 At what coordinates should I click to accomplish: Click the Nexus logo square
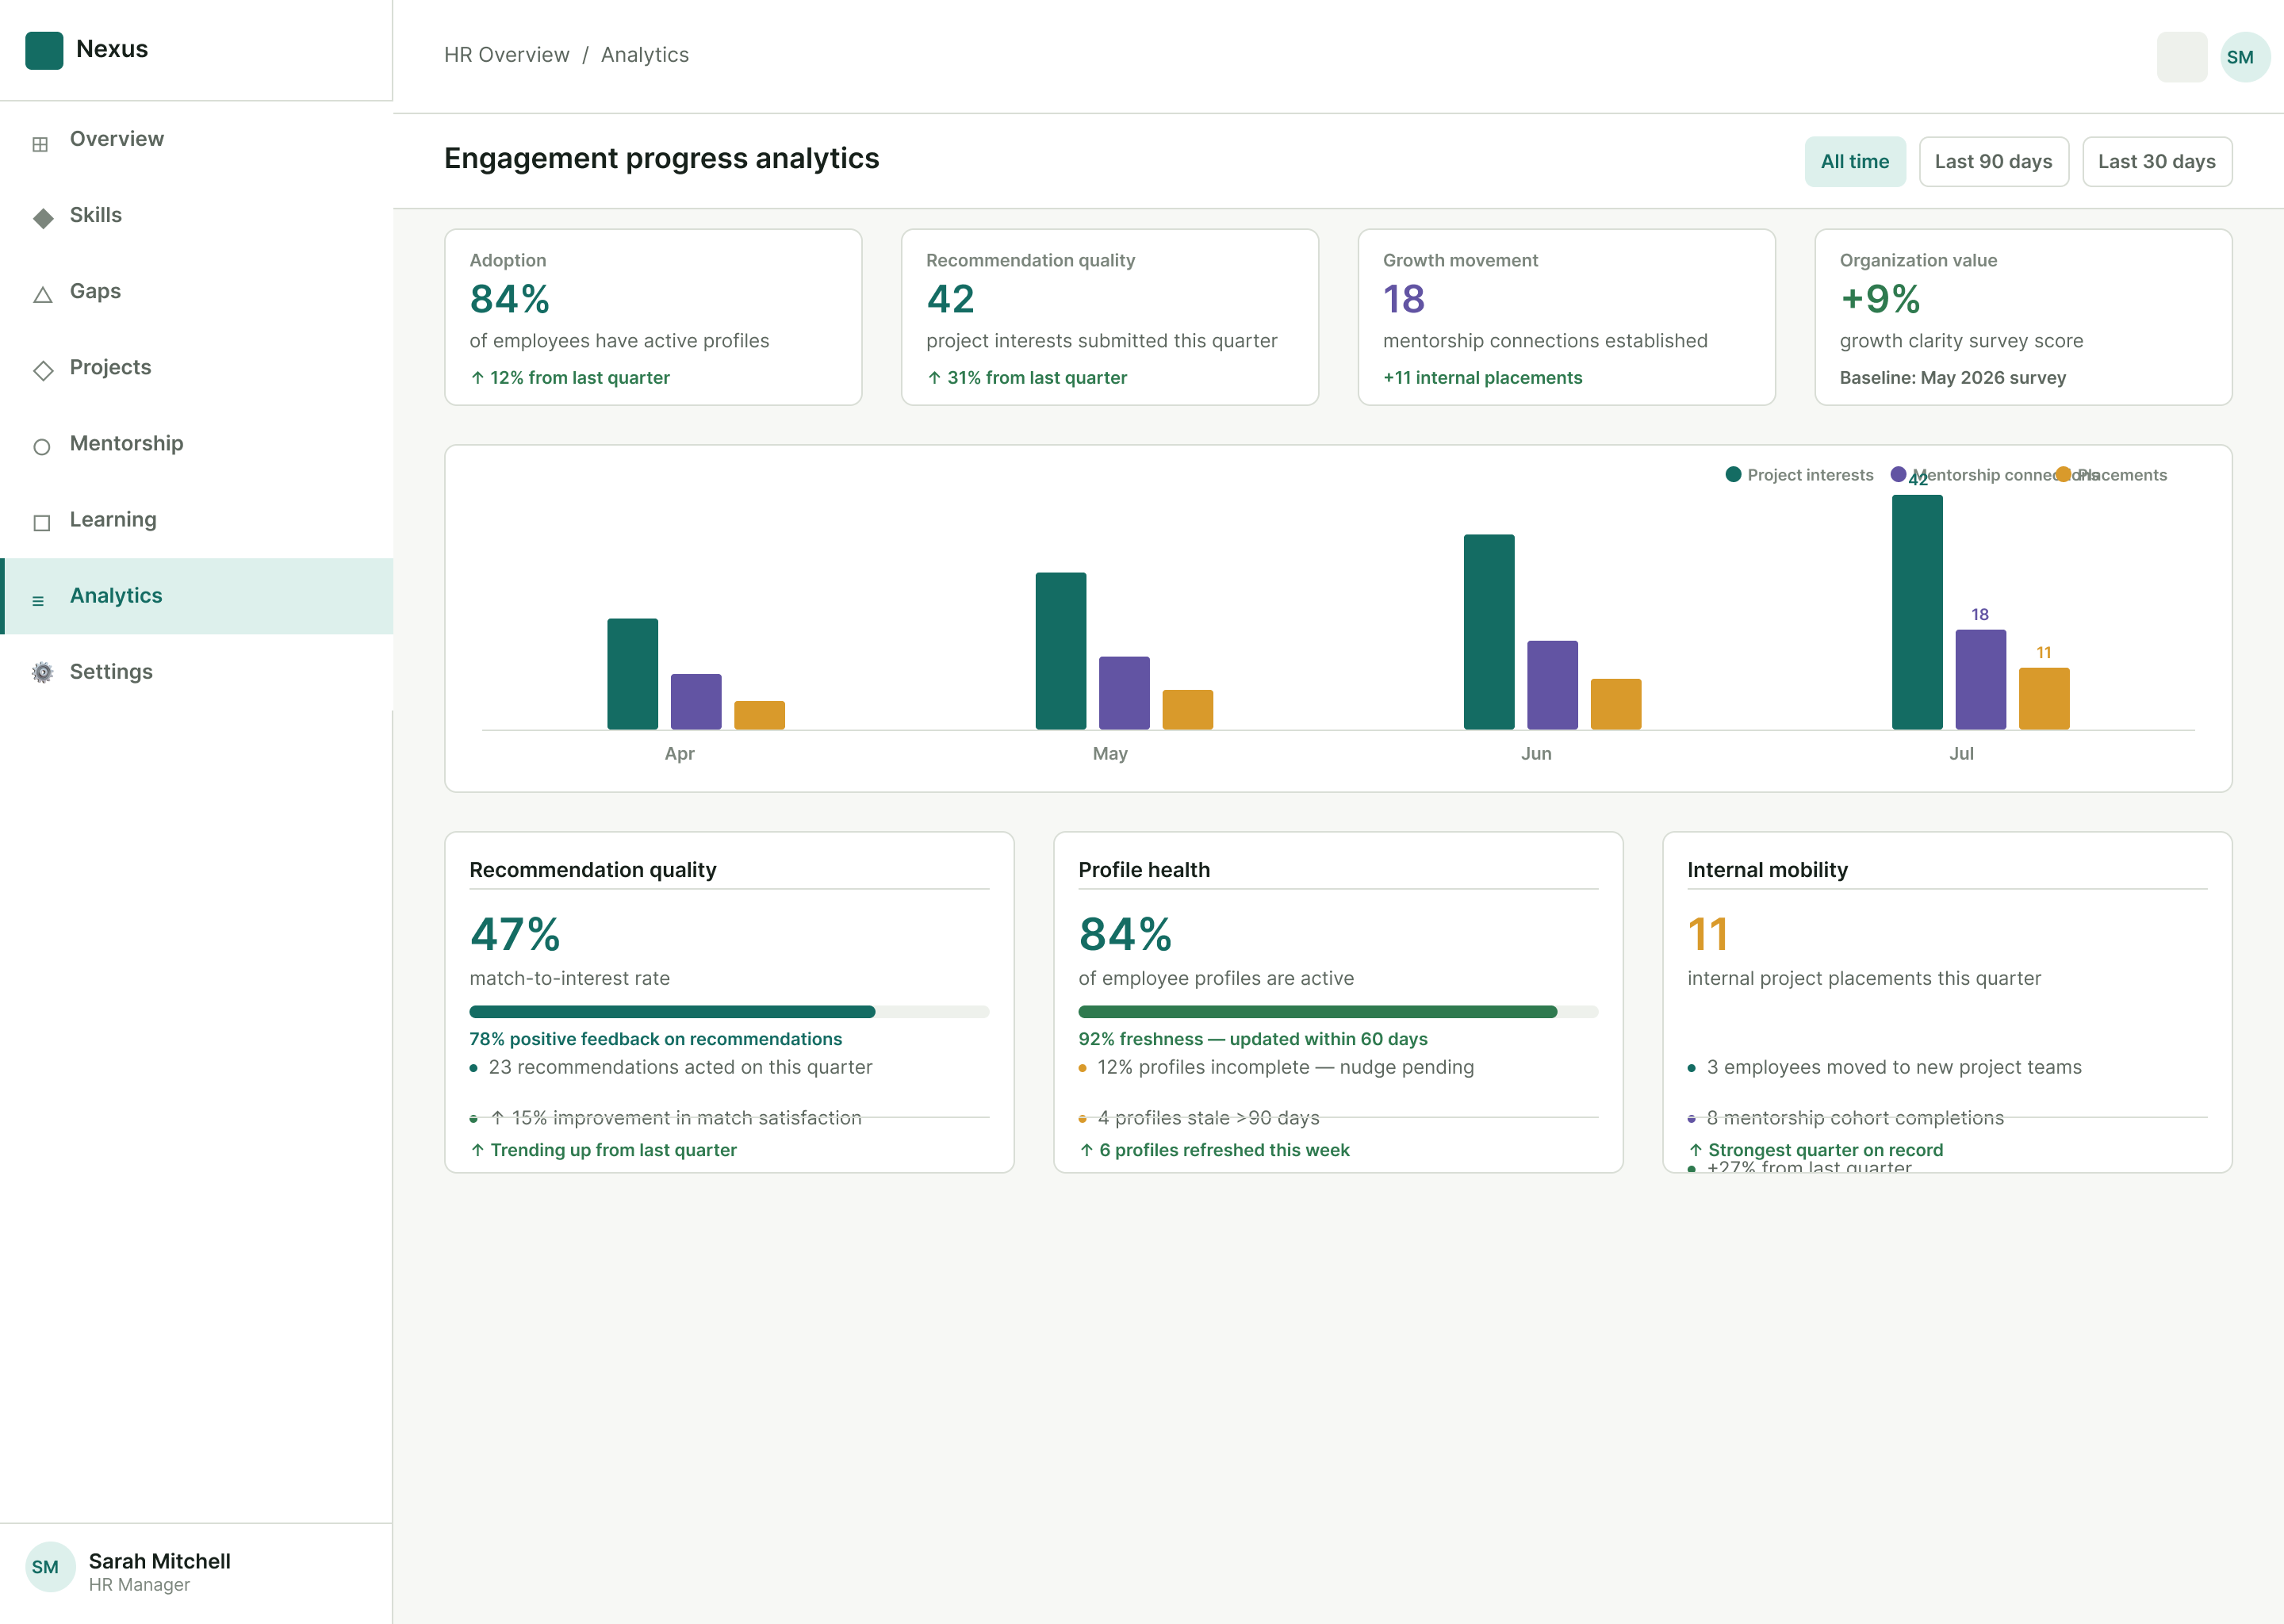(44, 50)
